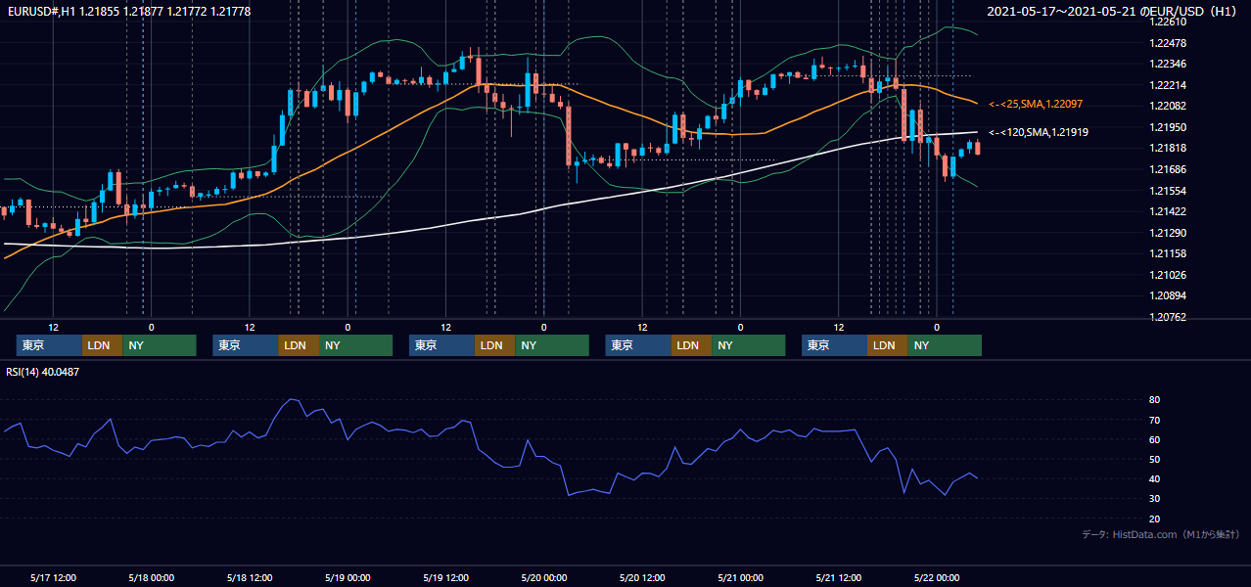Viewport: 1251px width, 587px height.
Task: Click the 5/17 12:00 time label
Action: [54, 577]
